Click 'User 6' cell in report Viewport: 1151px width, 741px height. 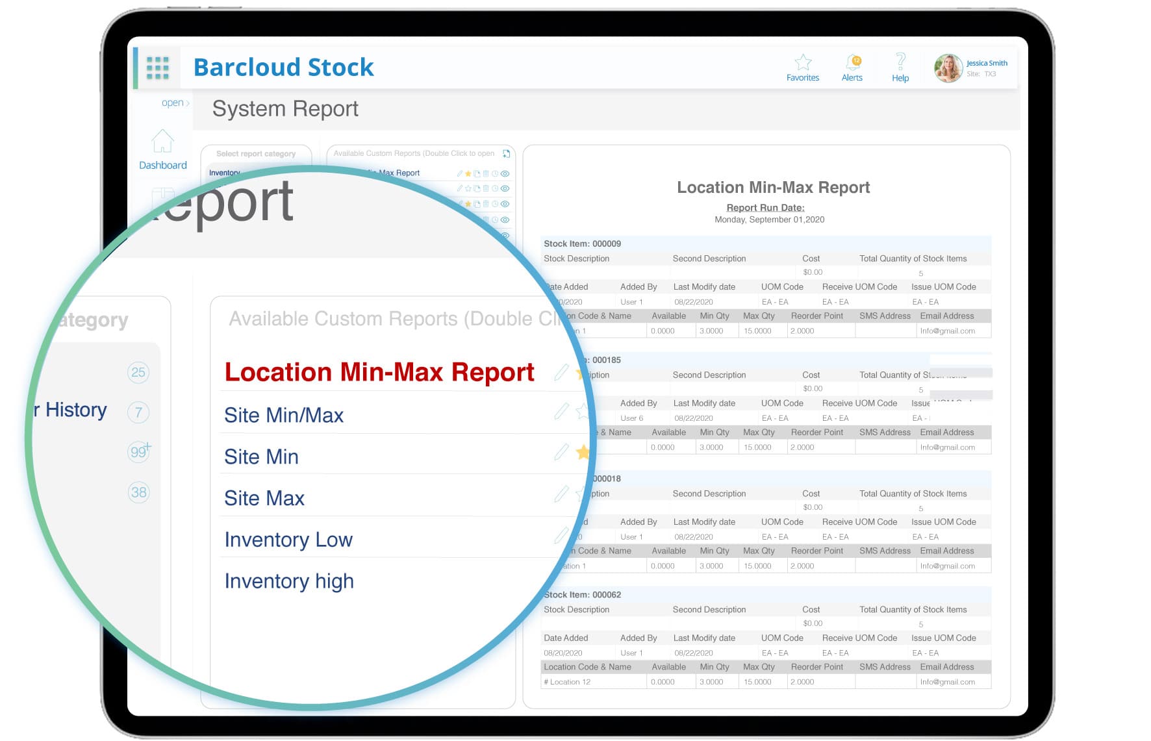click(x=631, y=418)
